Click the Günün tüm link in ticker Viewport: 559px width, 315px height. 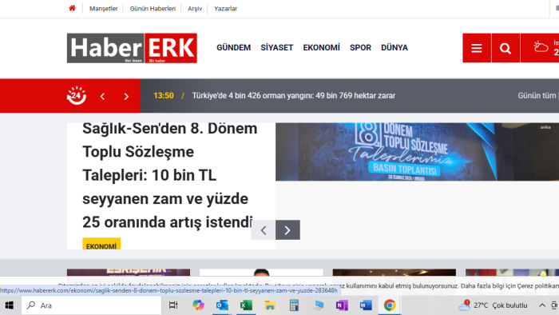coord(538,96)
